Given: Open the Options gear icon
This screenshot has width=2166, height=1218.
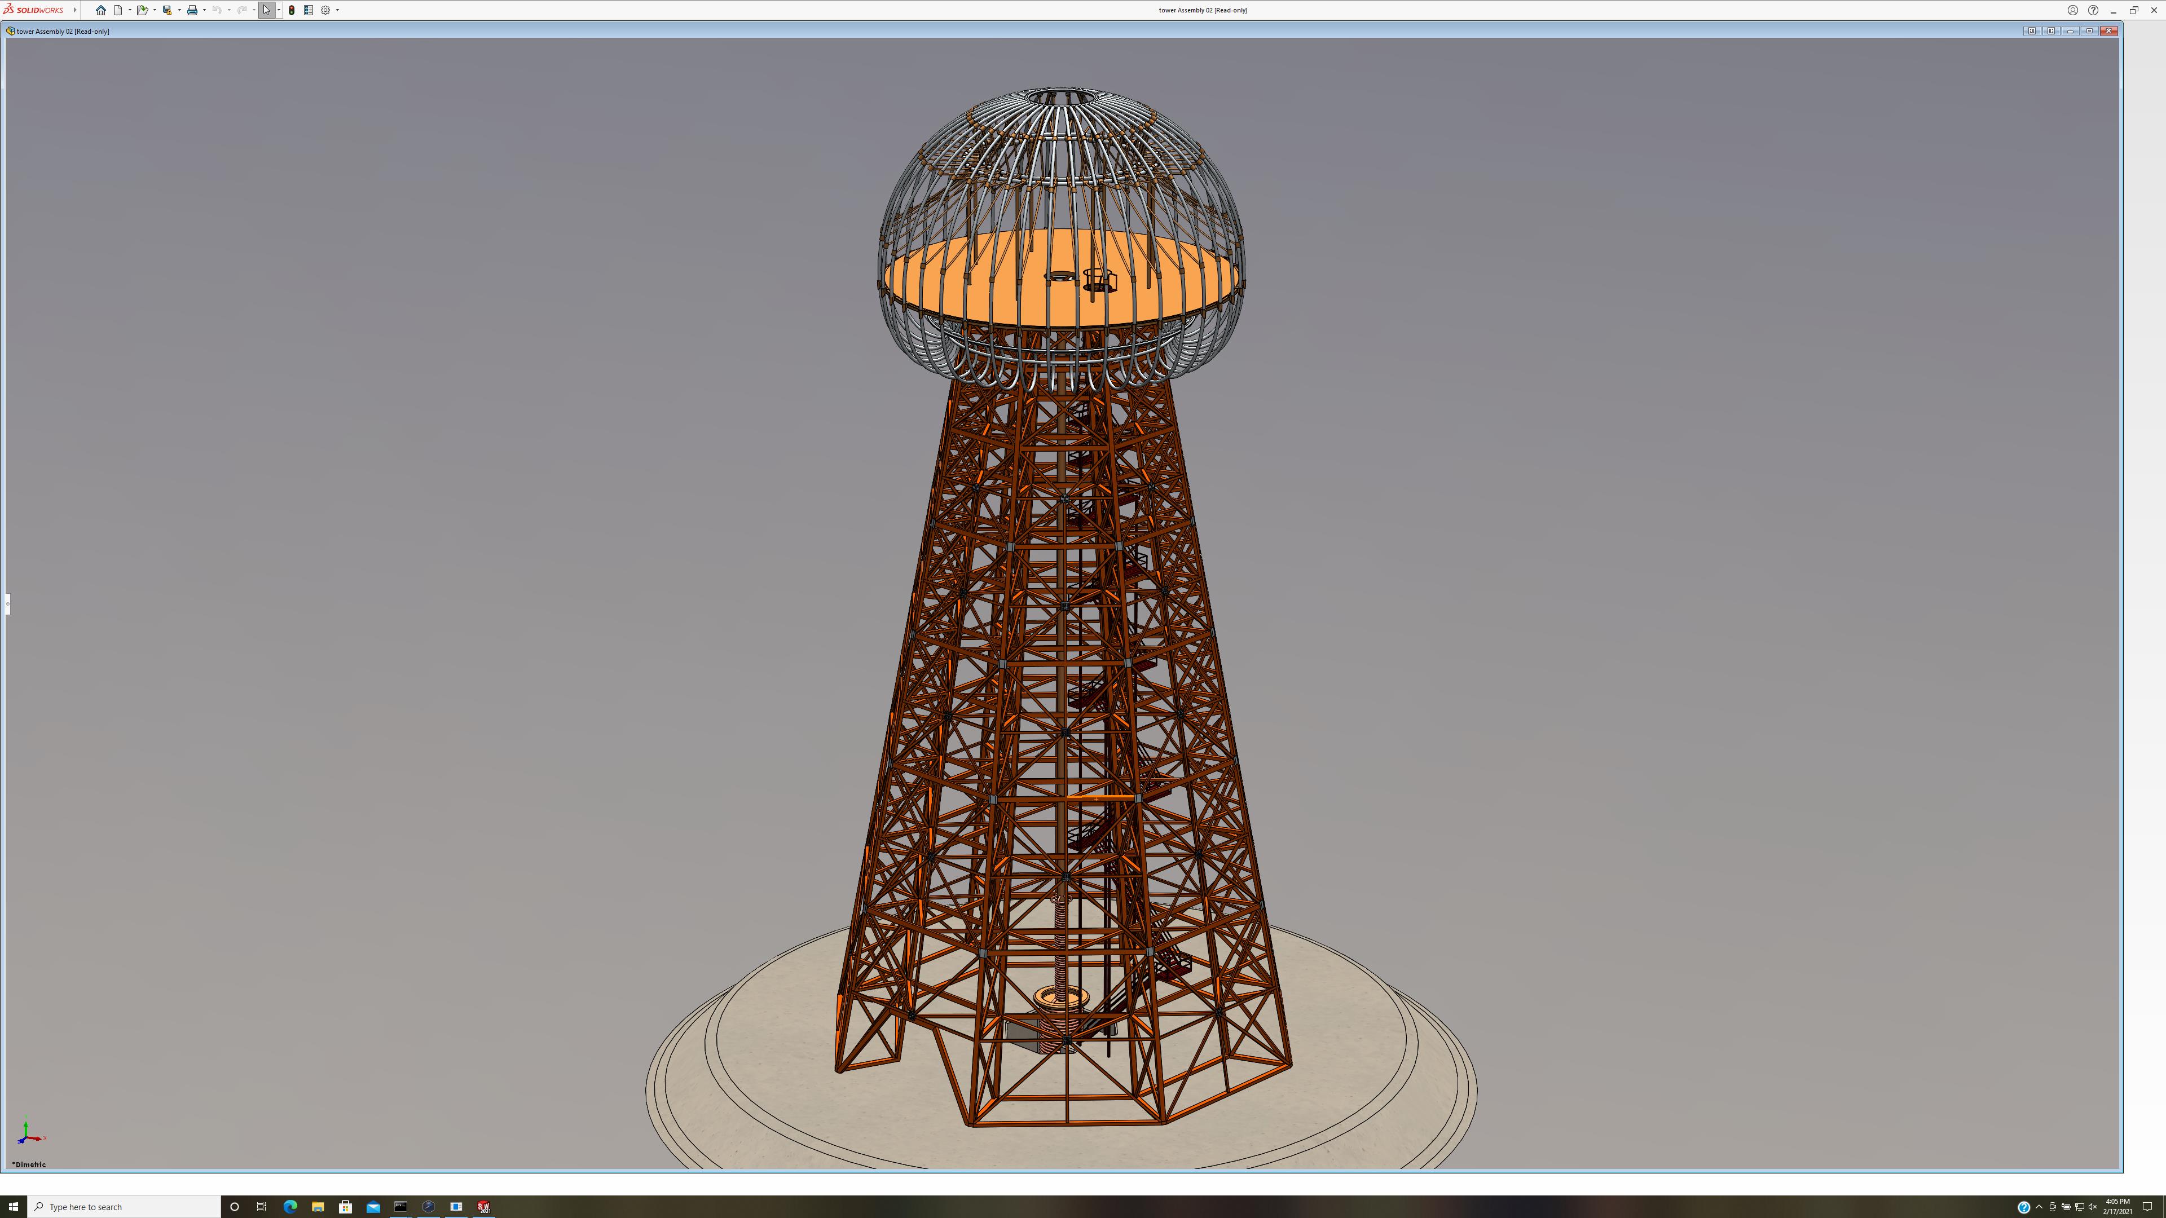Looking at the screenshot, I should (325, 10).
